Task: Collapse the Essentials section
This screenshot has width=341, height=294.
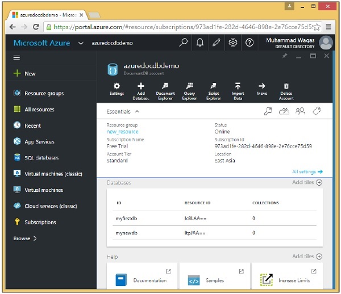Action: 123,112
